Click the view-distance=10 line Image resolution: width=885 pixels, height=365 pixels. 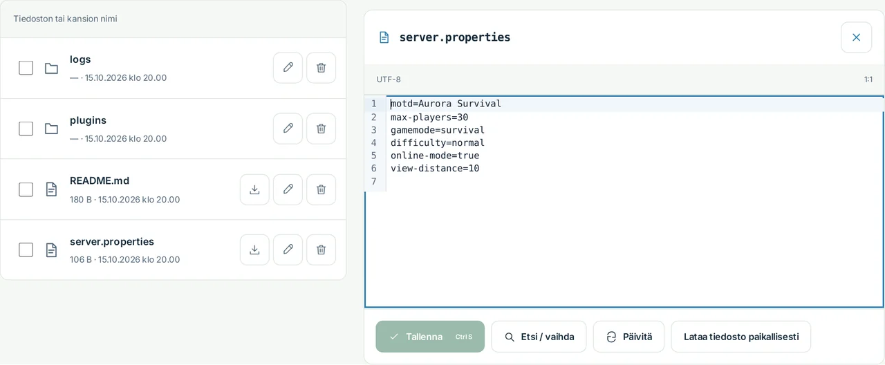coord(435,168)
